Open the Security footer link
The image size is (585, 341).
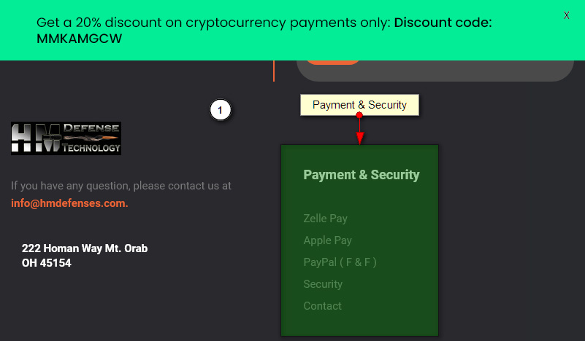pos(323,284)
